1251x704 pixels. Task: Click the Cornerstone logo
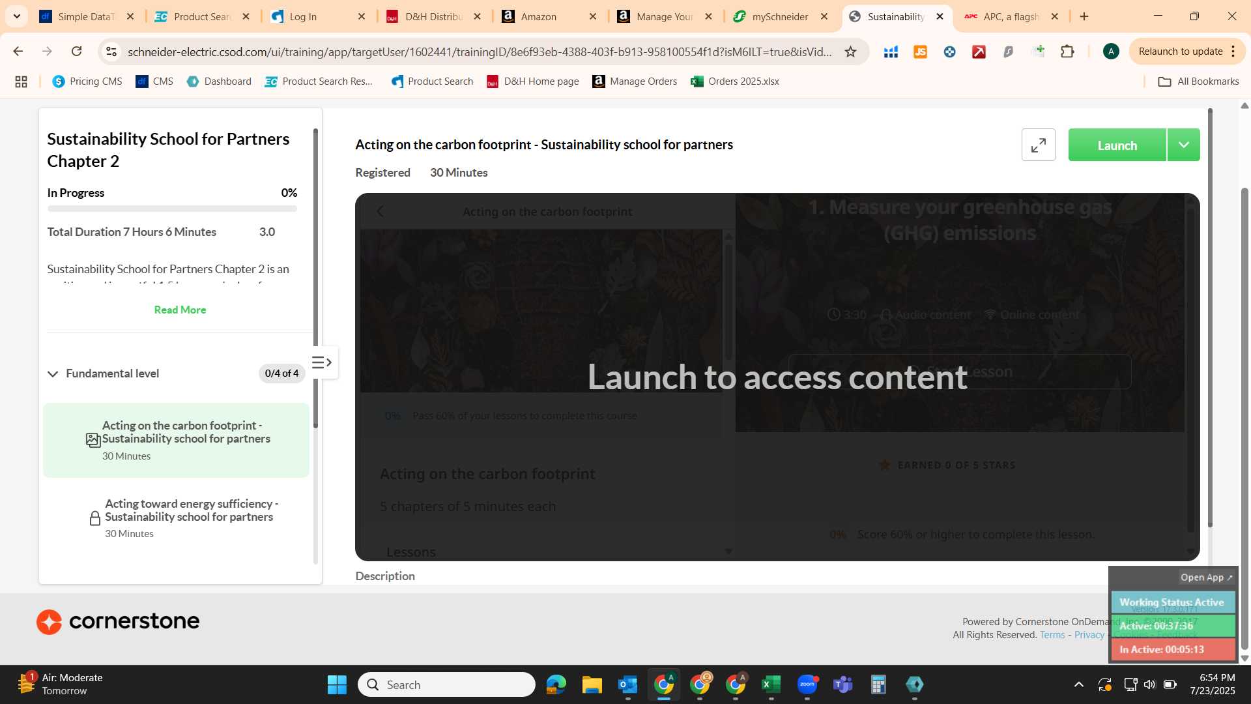118,621
